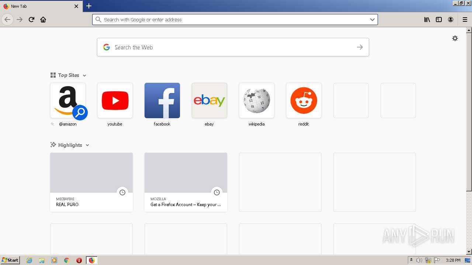Open the Get a Firefox Account highlight
Screen dimensions: 472x265
point(186,182)
